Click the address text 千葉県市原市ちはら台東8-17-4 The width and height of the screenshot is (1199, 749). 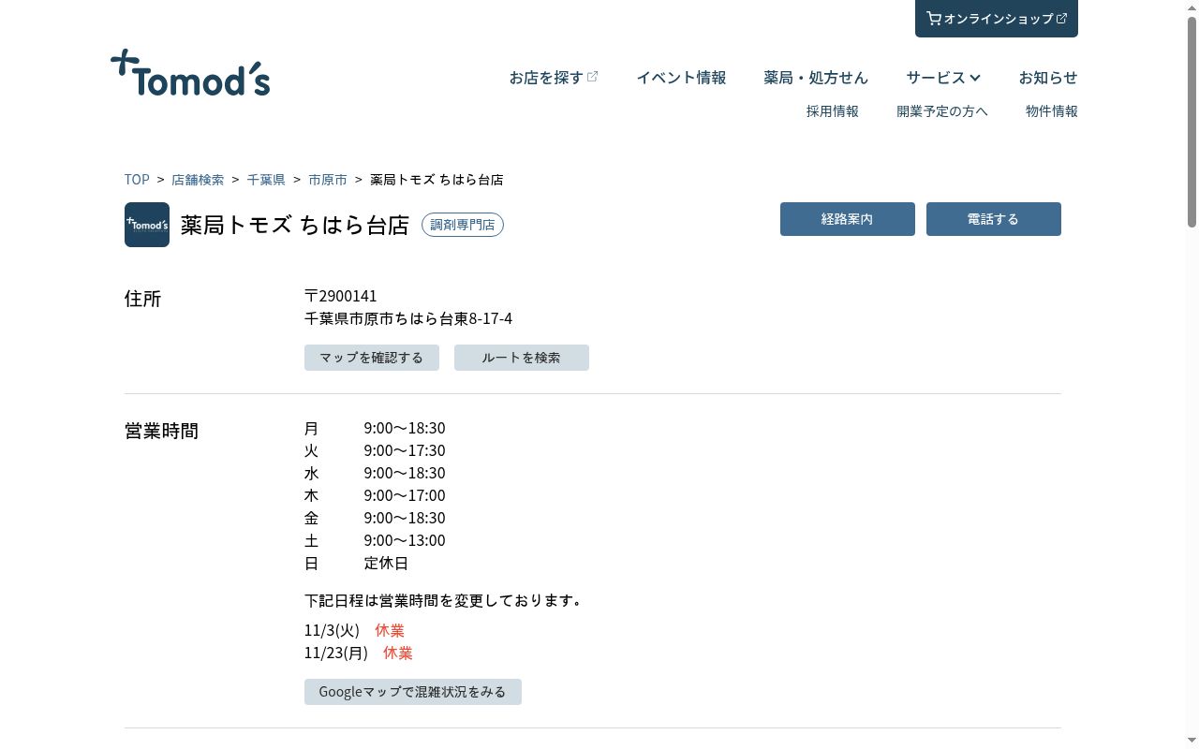(x=408, y=318)
